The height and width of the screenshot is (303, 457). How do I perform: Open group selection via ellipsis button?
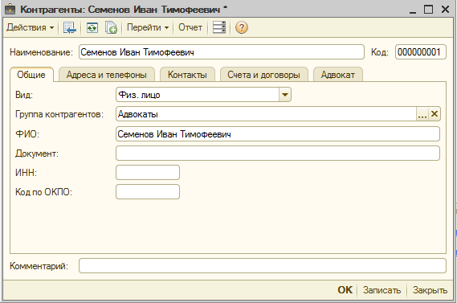coord(422,114)
